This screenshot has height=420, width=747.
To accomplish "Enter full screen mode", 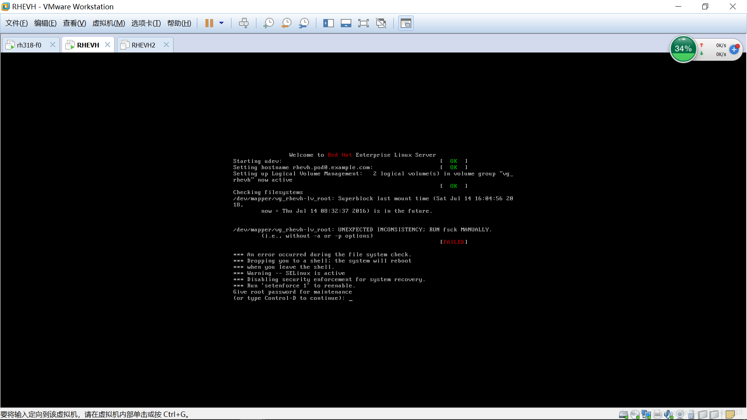I will [x=363, y=23].
